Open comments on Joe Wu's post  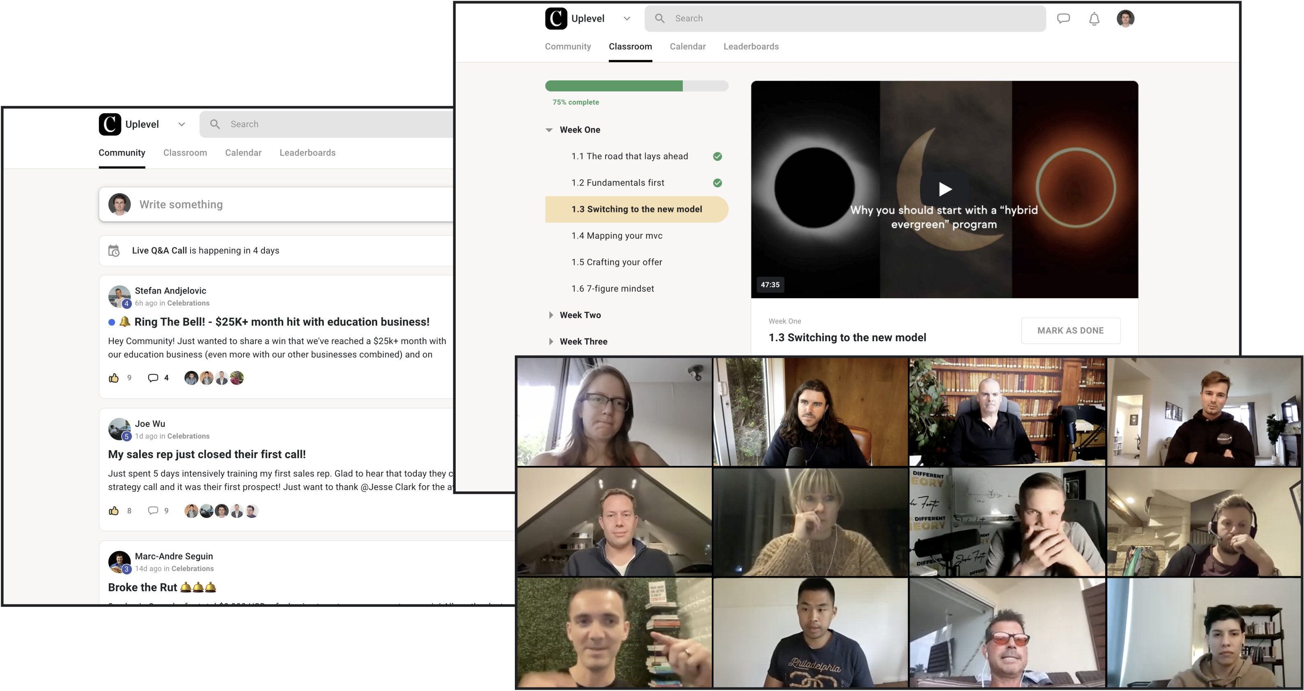(x=153, y=511)
